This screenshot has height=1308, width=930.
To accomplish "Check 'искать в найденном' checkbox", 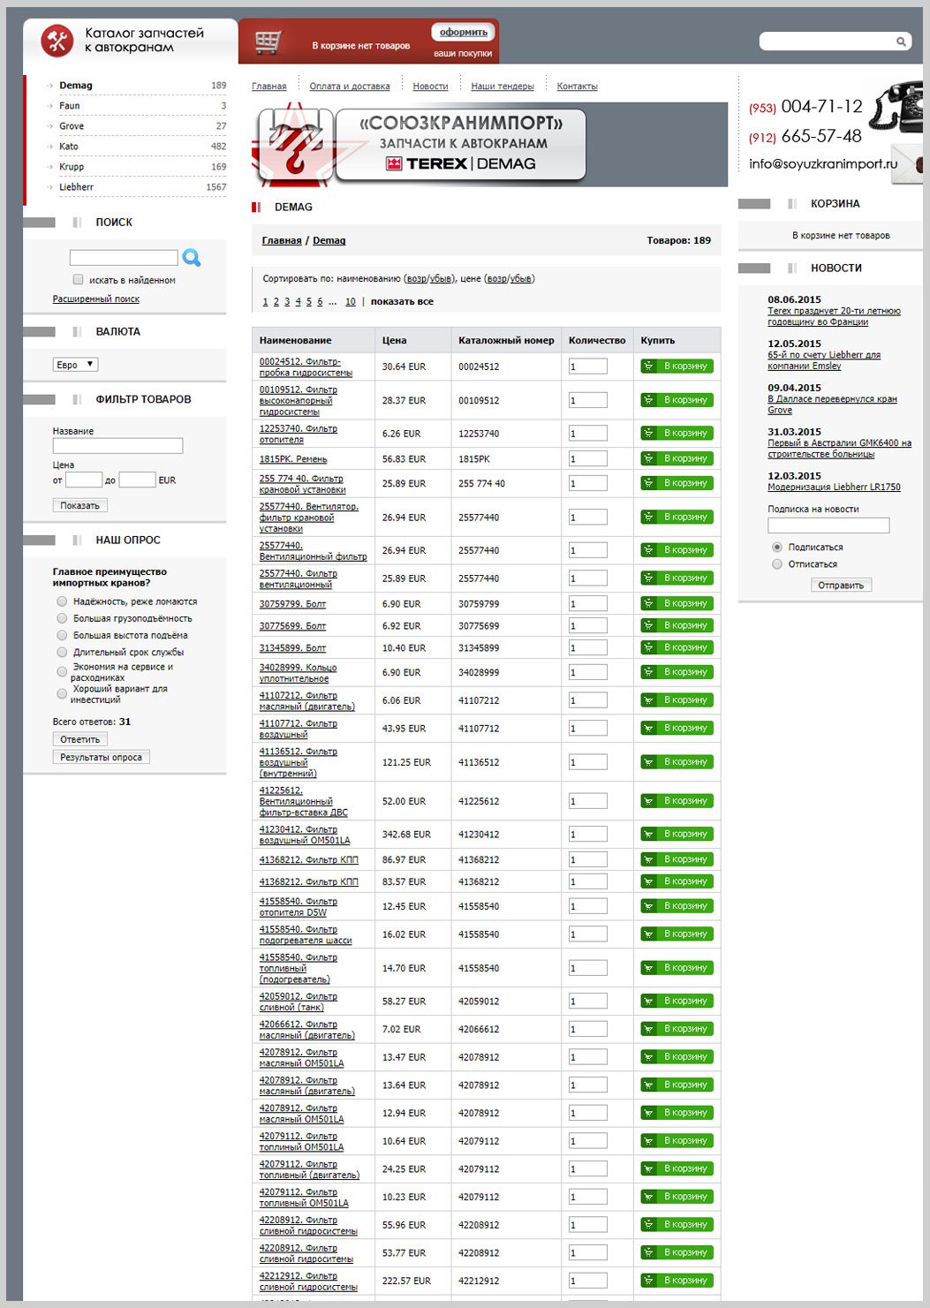I will pyautogui.click(x=78, y=280).
